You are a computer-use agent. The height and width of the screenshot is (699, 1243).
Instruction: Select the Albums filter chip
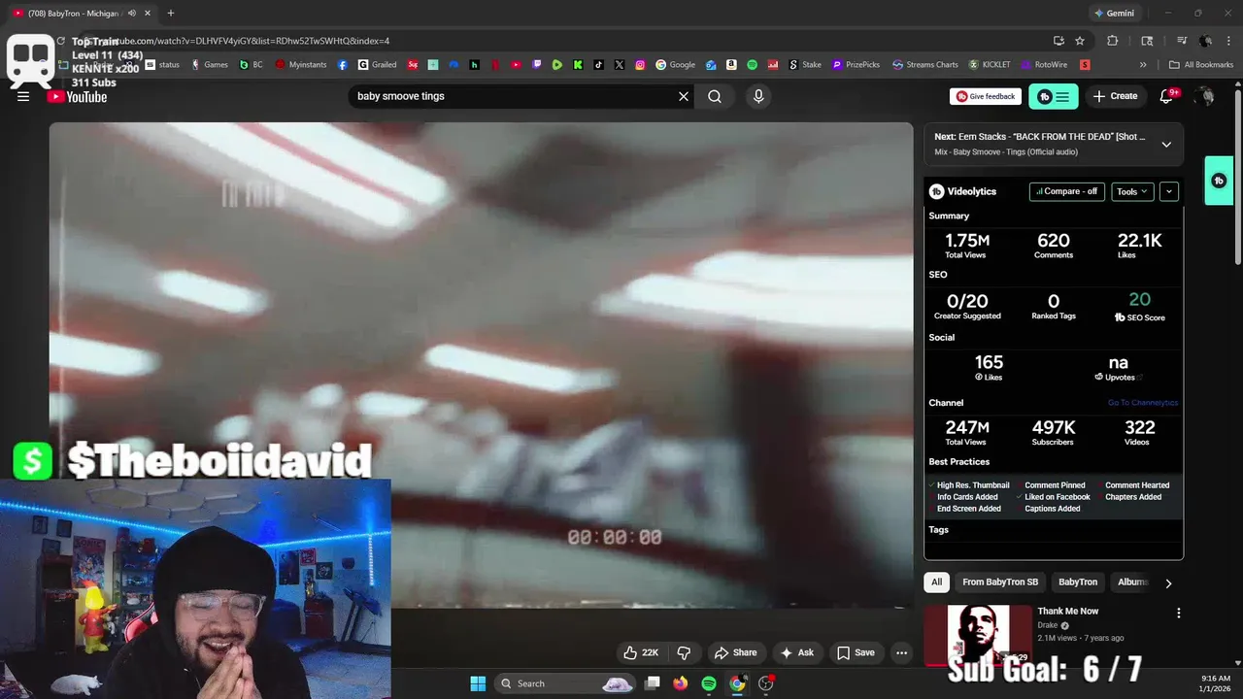click(x=1132, y=582)
